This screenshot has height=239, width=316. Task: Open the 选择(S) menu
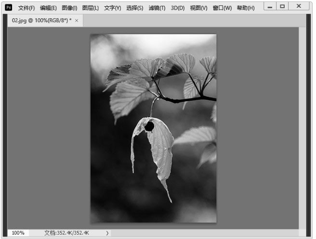(x=134, y=8)
